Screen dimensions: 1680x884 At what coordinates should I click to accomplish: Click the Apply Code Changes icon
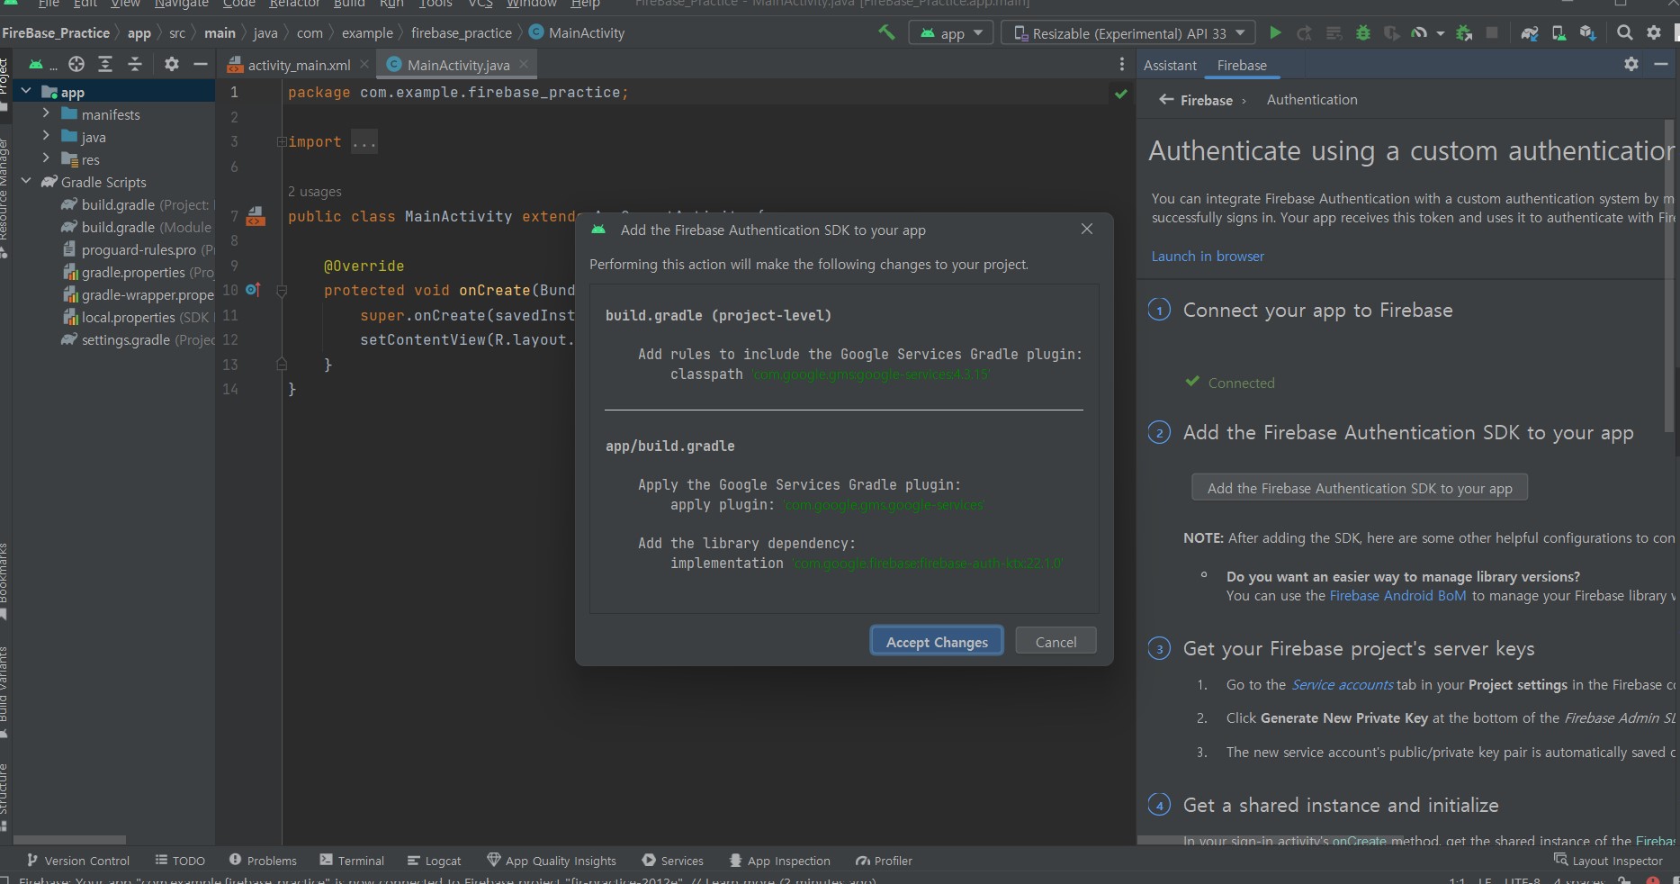tap(1334, 33)
